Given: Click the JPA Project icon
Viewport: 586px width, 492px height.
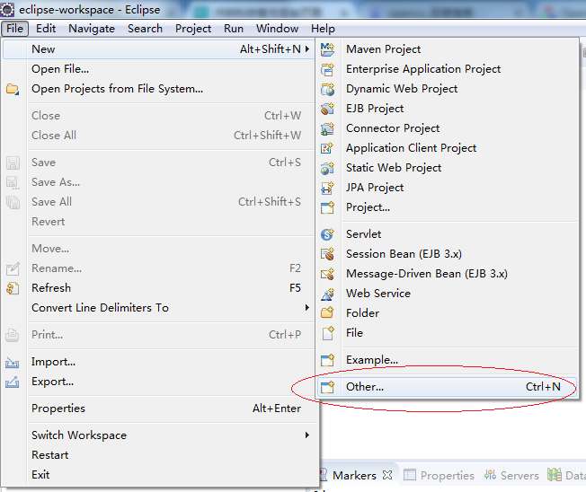Looking at the screenshot, I should pyautogui.click(x=327, y=188).
